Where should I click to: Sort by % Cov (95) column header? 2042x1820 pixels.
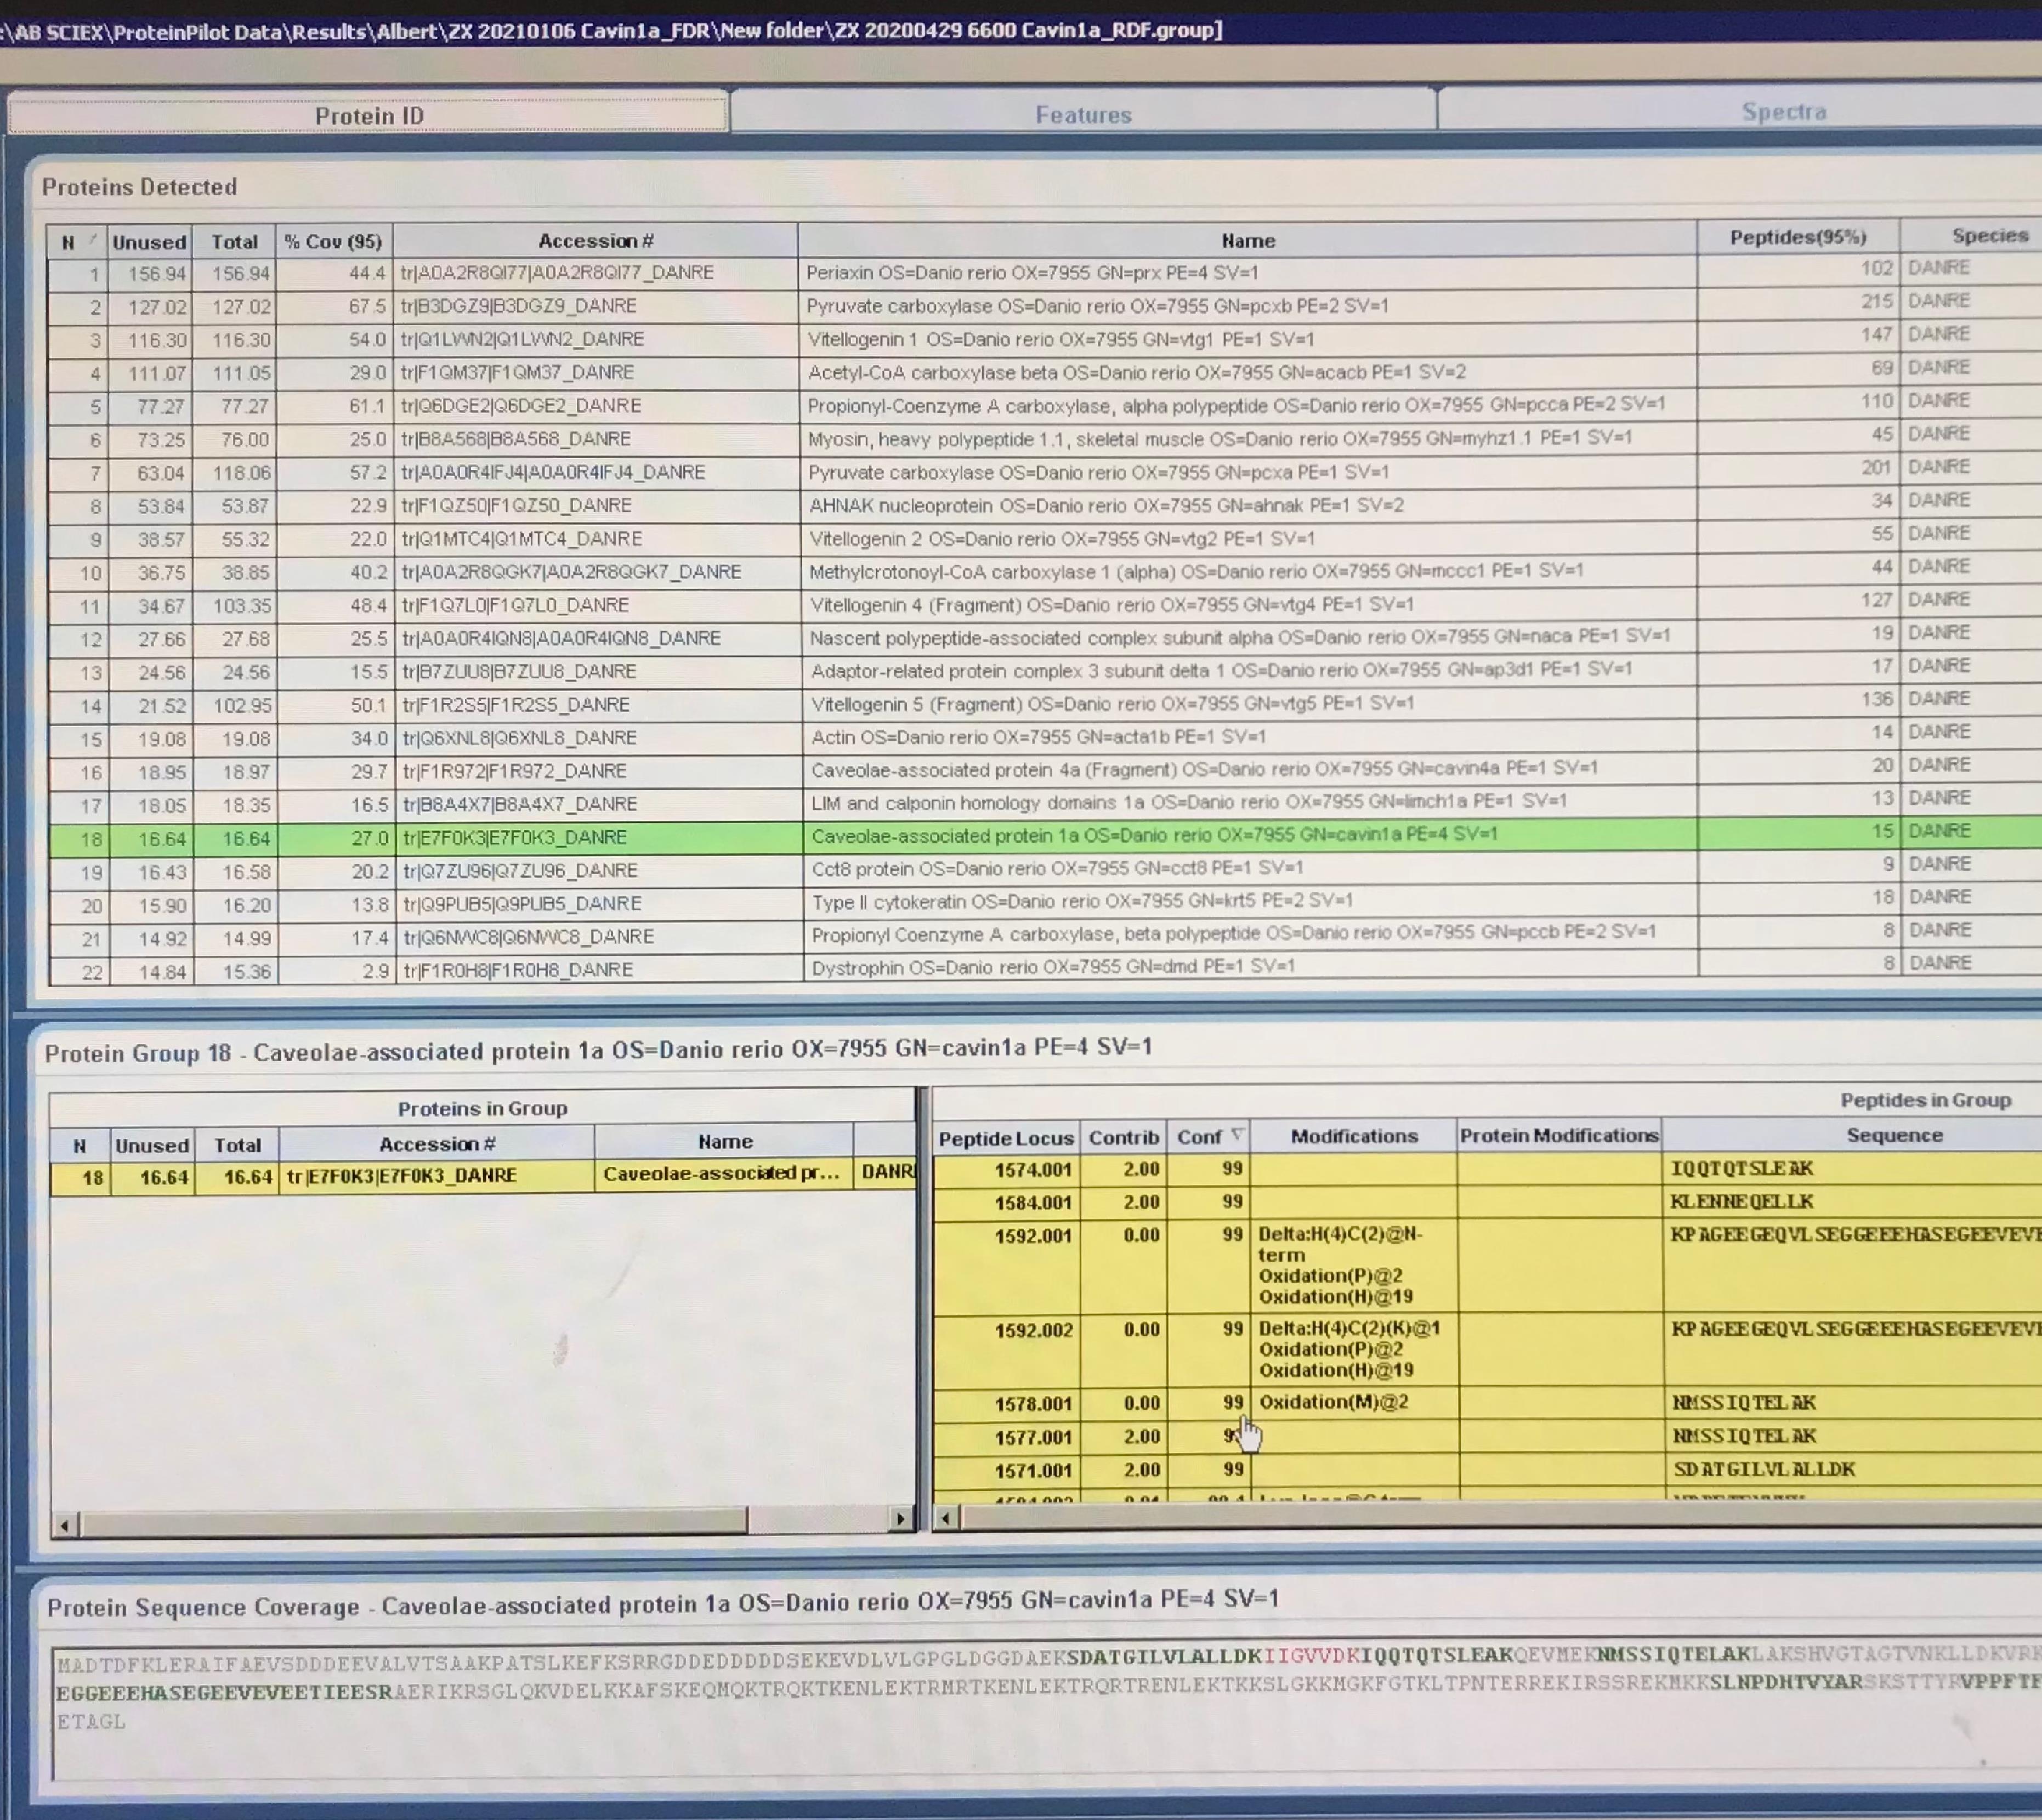pos(334,241)
